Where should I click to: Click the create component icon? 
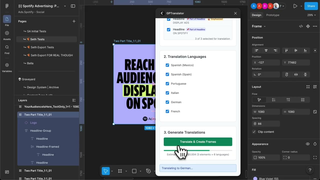pos(308,26)
